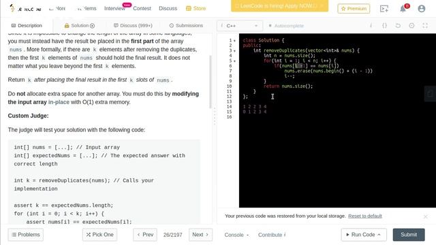Click the return nums.size() code line
Screen dimensions: 436x245
pyautogui.click(x=288, y=86)
